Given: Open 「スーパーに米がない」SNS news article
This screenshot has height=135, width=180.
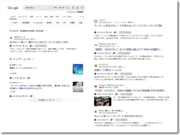Looking at the screenshot, I should (x=39, y=87).
